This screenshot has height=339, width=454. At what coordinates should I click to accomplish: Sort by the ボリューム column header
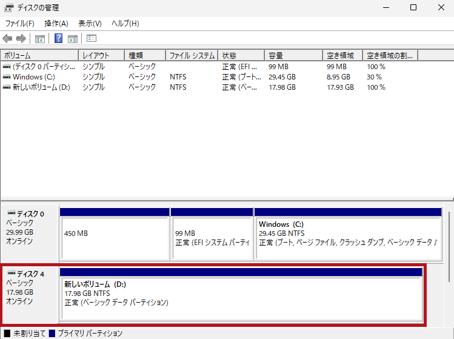pyautogui.click(x=39, y=56)
